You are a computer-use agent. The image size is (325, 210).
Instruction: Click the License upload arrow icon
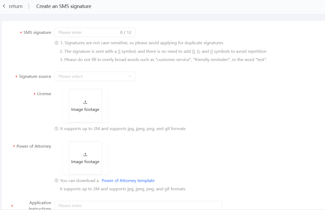pyautogui.click(x=85, y=102)
